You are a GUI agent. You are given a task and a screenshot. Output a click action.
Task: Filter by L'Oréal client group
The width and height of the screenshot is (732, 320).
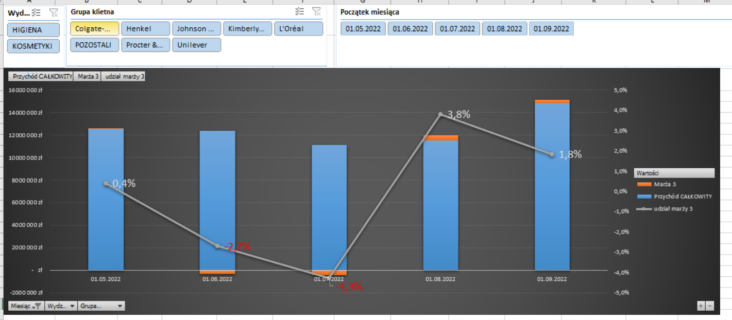pos(298,29)
